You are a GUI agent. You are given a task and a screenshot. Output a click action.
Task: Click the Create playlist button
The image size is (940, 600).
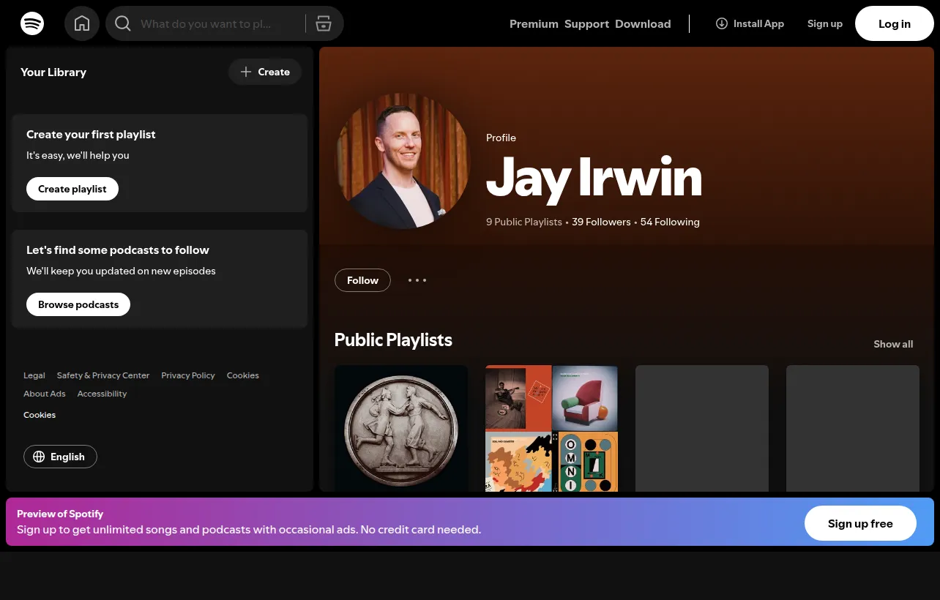(72, 189)
